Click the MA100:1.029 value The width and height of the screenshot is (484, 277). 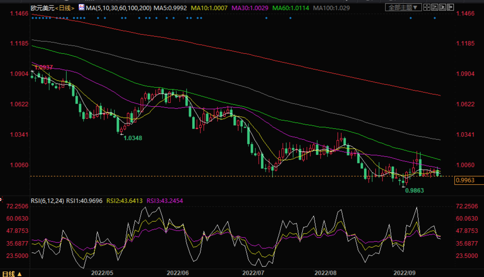331,8
